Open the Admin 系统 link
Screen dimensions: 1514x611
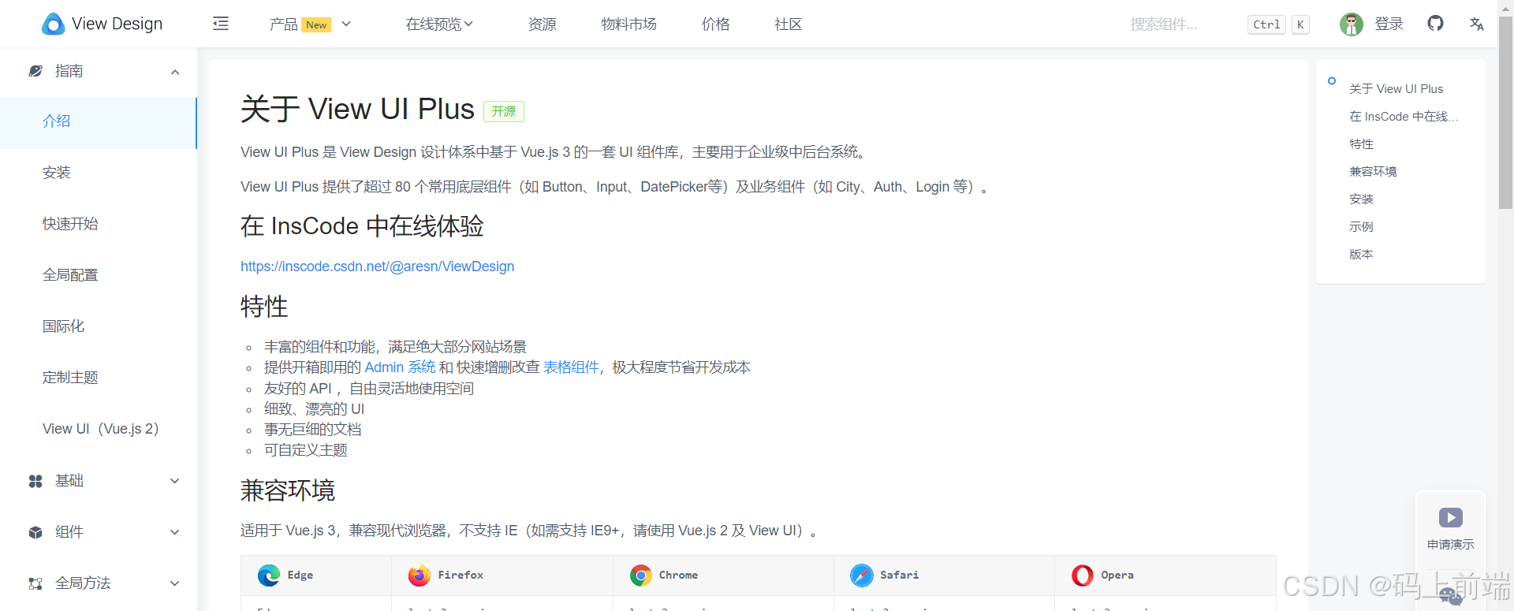[x=400, y=367]
